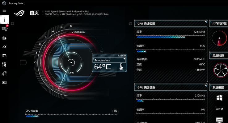Click the 4241MHz CPU frequency value
228x123 pixels.
(199, 32)
